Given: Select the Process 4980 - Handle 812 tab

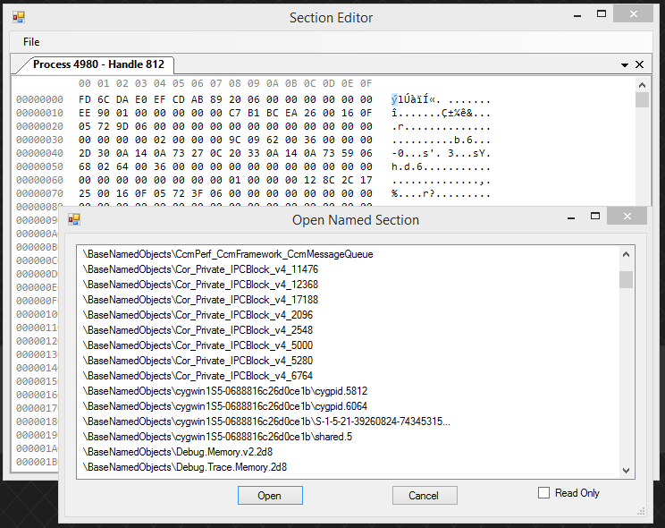Looking at the screenshot, I should point(98,64).
